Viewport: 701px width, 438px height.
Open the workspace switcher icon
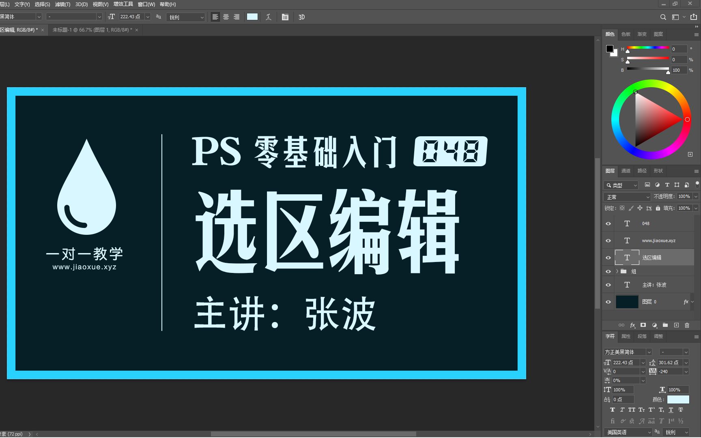[675, 17]
